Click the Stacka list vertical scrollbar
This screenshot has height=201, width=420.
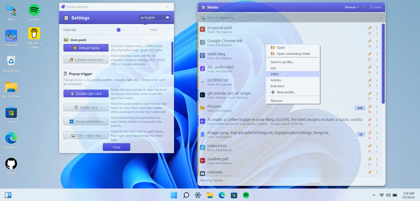click(x=383, y=64)
